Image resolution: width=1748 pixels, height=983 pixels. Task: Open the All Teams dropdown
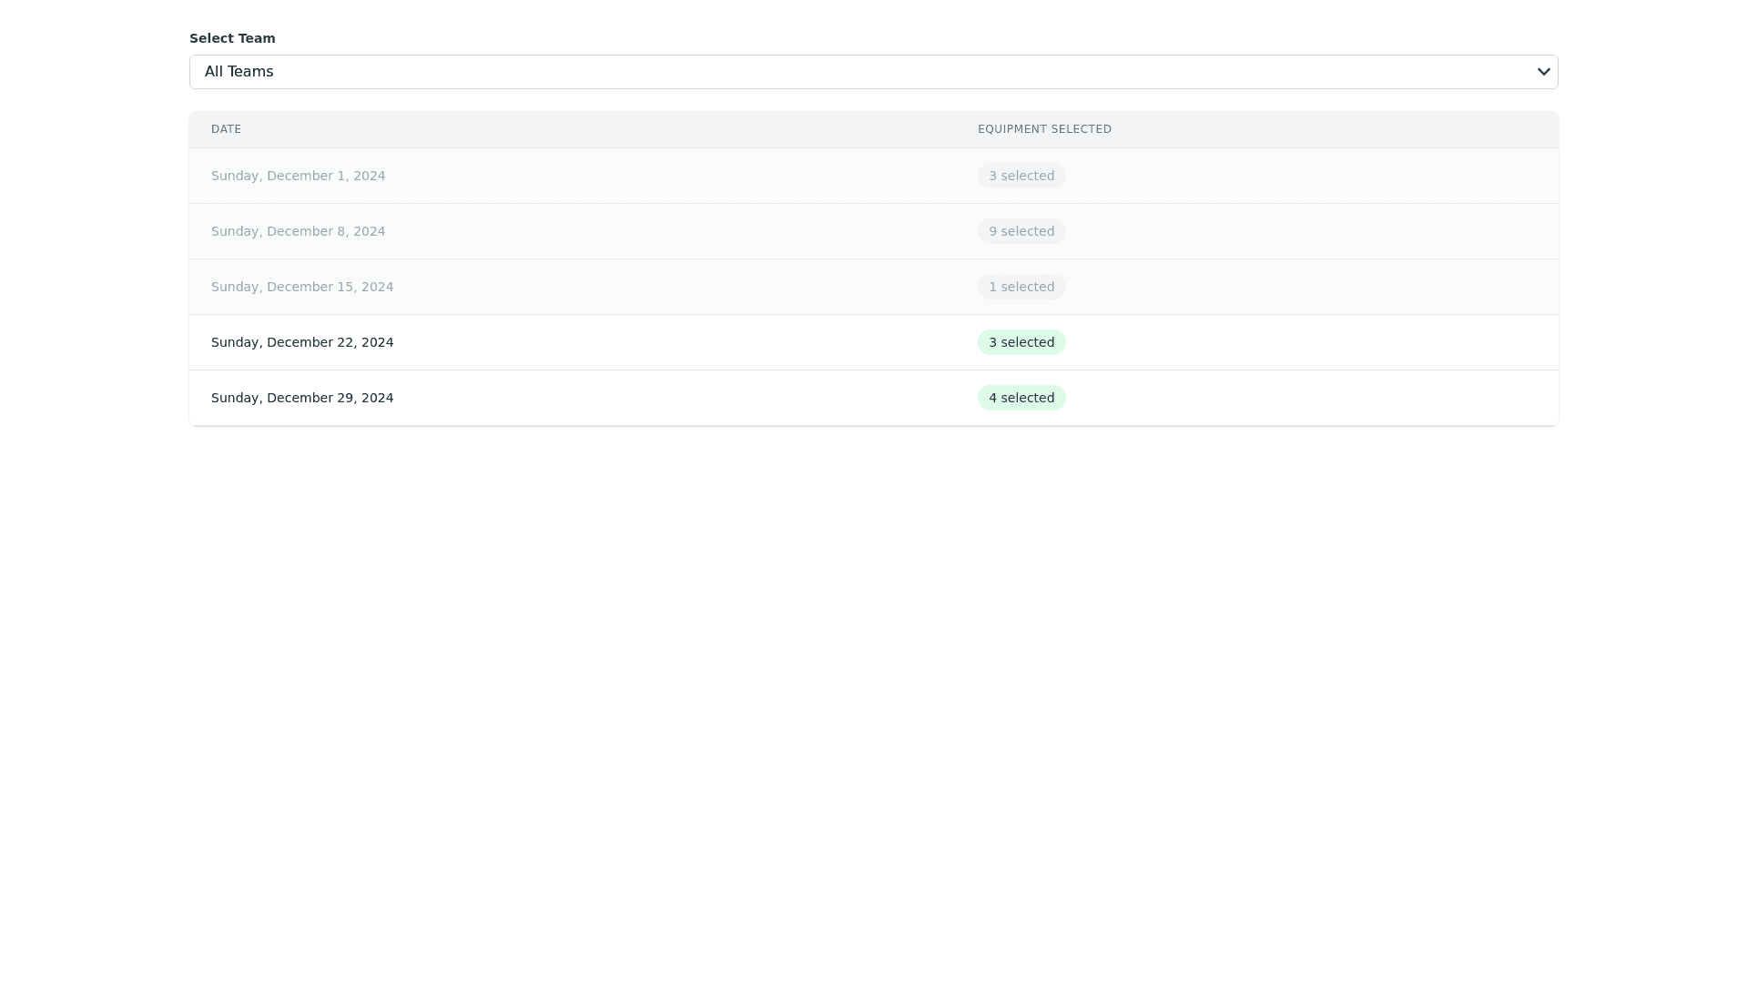[872, 72]
